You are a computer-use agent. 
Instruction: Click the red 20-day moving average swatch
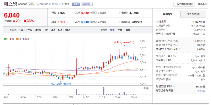(10, 39)
